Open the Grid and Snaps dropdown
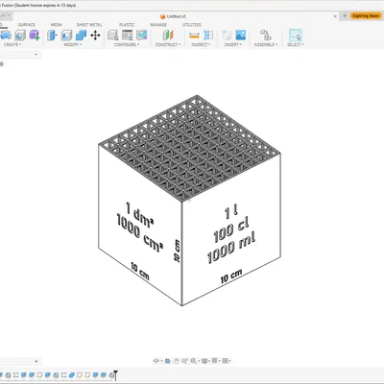The width and height of the screenshot is (384, 384). (216, 361)
